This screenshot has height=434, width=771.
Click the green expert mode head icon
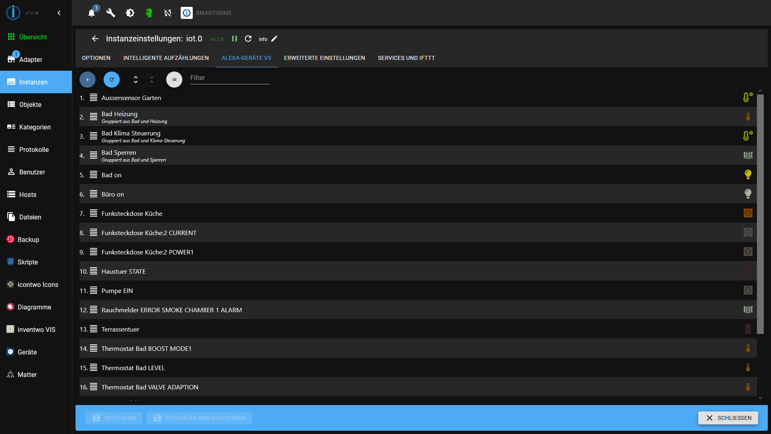149,13
